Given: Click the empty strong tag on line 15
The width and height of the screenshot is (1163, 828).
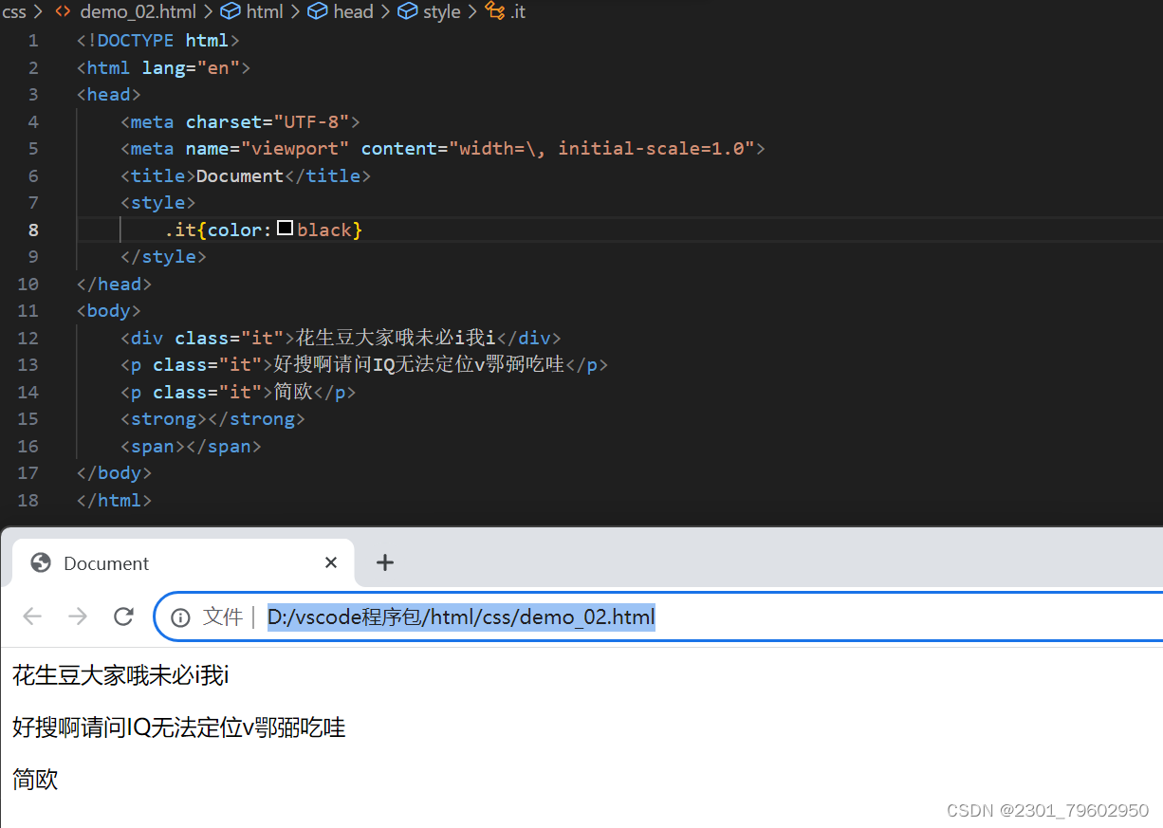Looking at the screenshot, I should click(x=212, y=419).
